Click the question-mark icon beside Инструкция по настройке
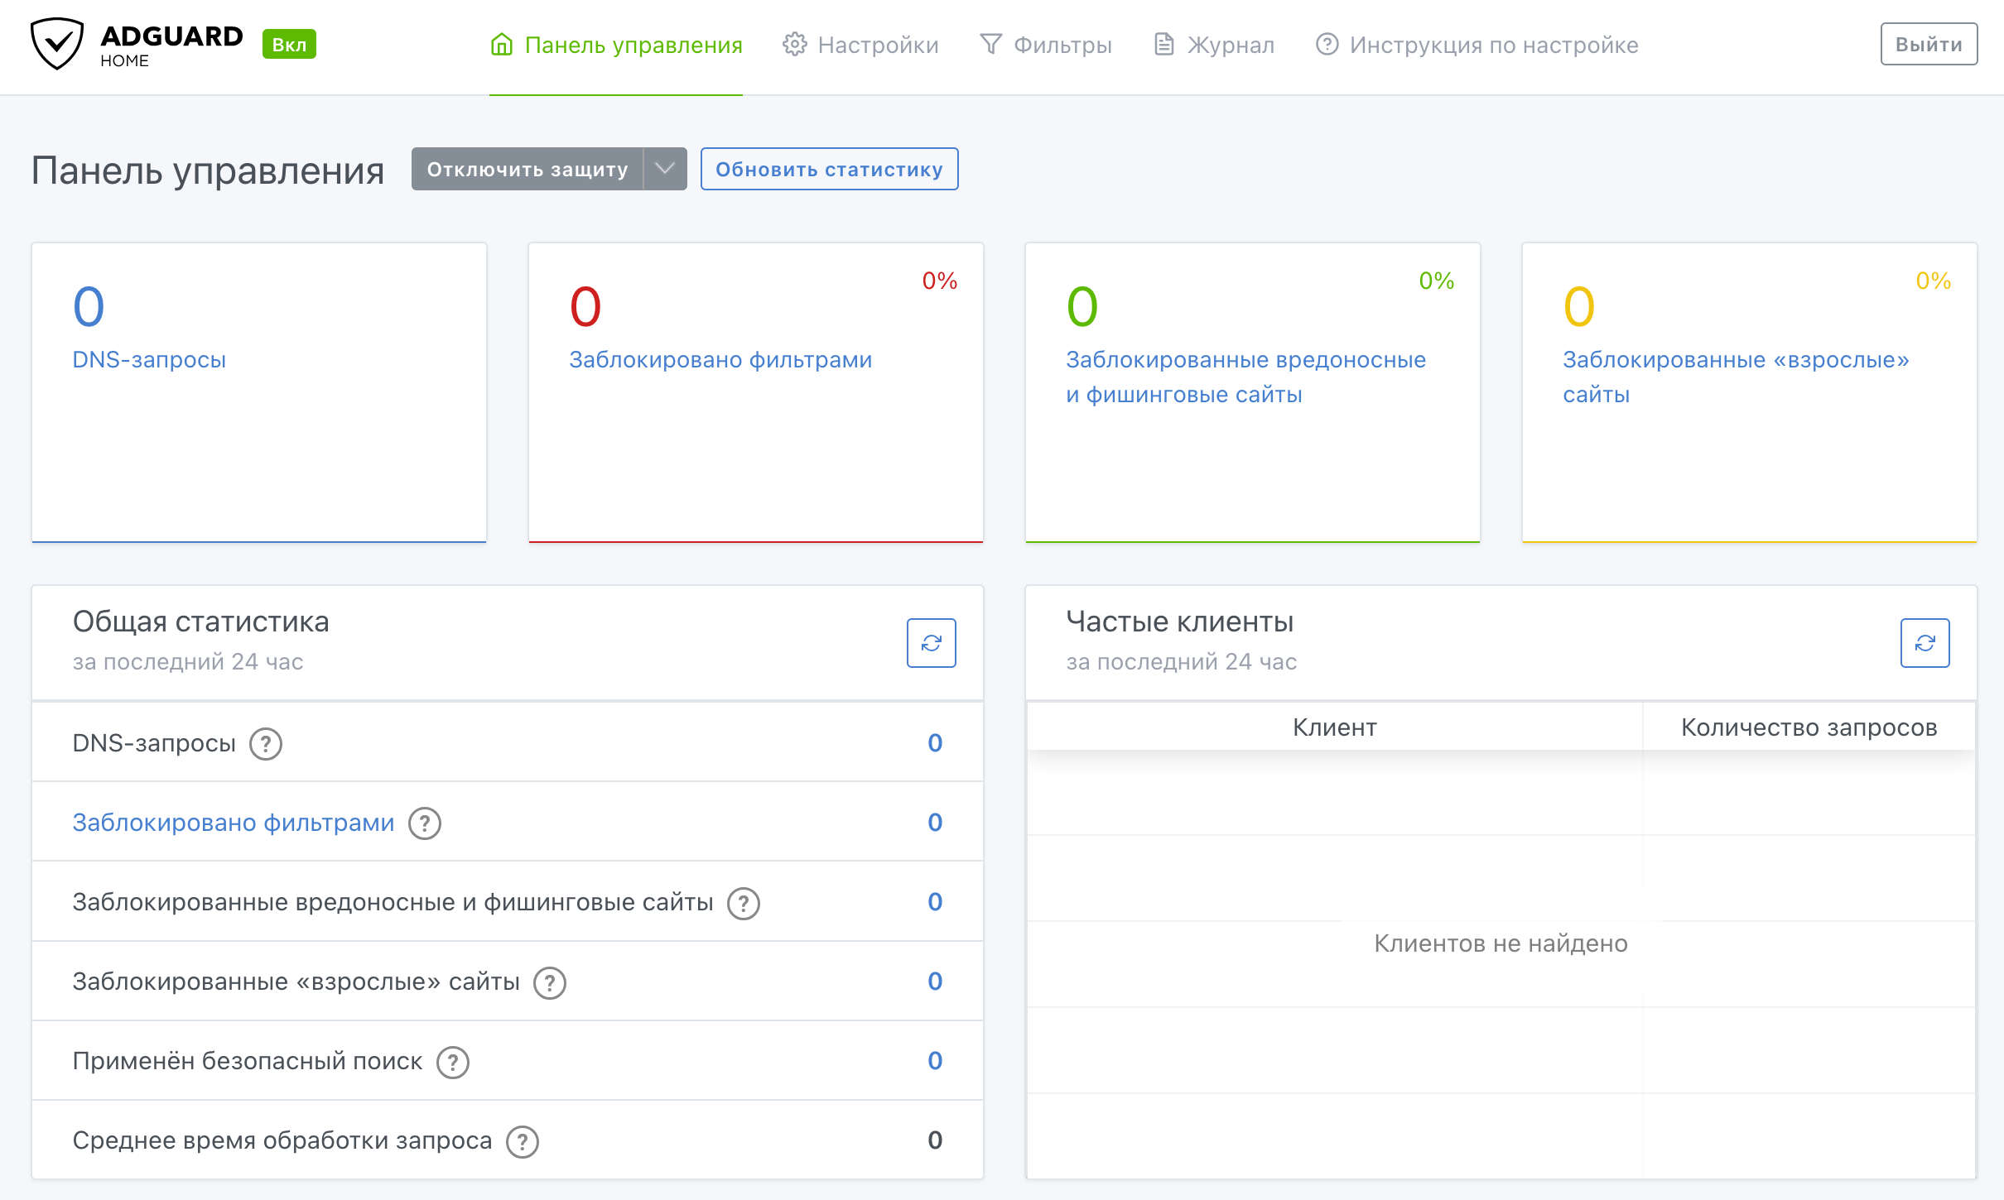The image size is (2004, 1200). (x=1326, y=45)
